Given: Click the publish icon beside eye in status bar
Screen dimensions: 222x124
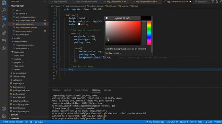Looking at the screenshot, I should click(x=31, y=122).
